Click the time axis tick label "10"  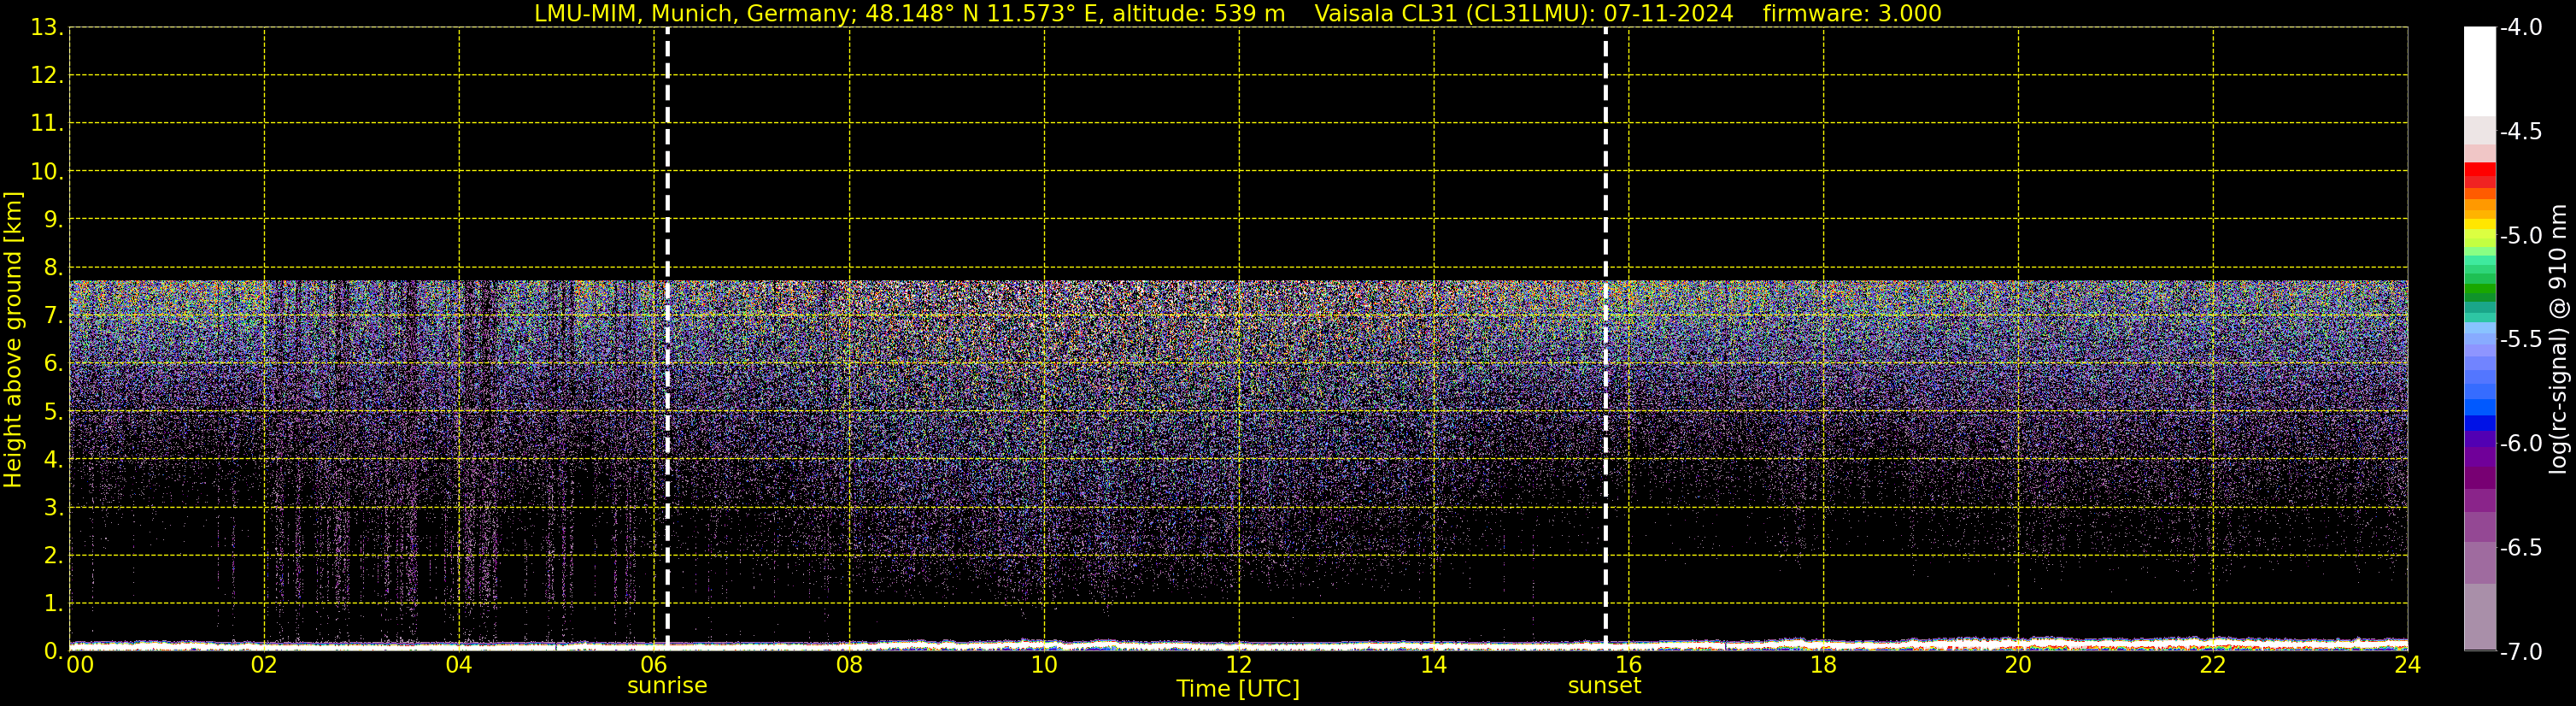(1044, 665)
